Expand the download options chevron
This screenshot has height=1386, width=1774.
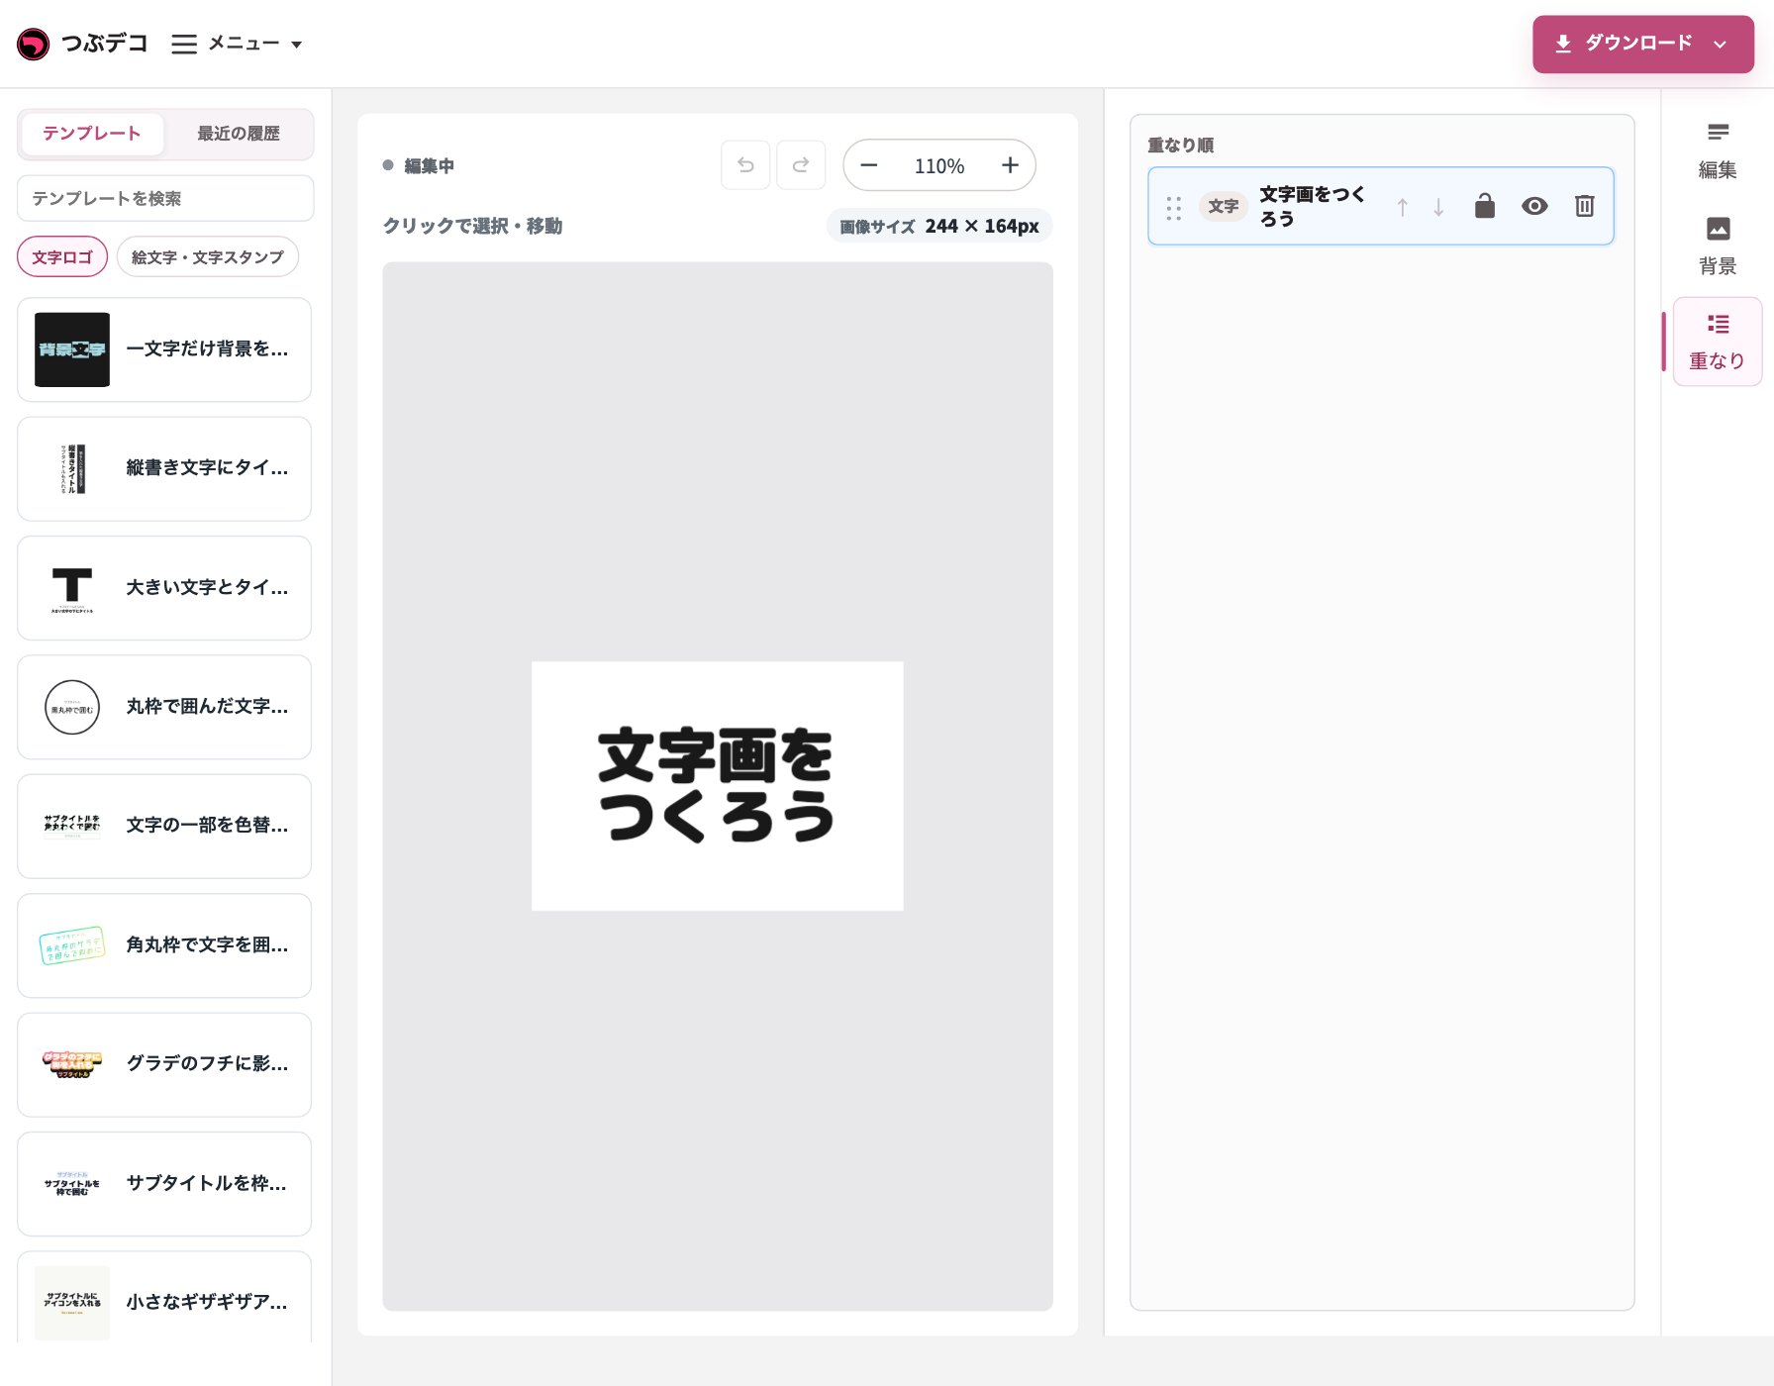click(1721, 44)
